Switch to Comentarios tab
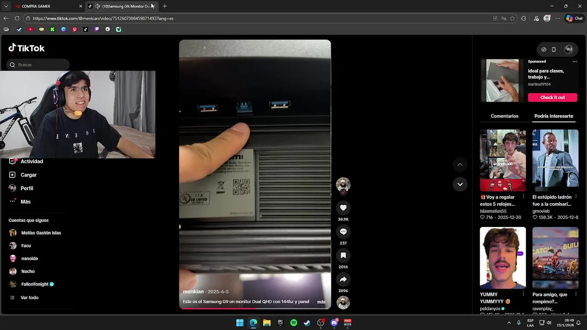The height and width of the screenshot is (330, 587). point(504,116)
